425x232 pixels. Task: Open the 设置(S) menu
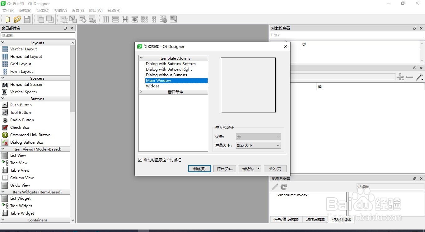[x=78, y=10]
